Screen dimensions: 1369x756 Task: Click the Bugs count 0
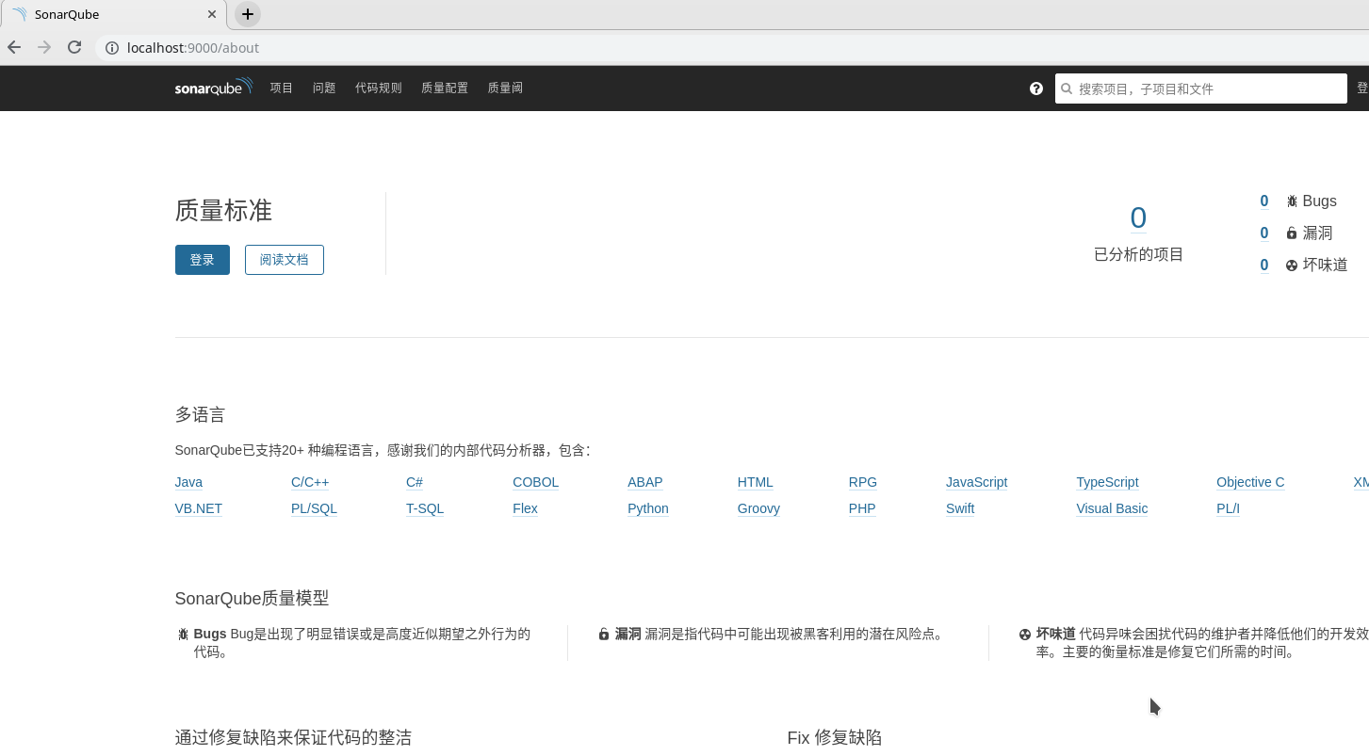(x=1264, y=201)
